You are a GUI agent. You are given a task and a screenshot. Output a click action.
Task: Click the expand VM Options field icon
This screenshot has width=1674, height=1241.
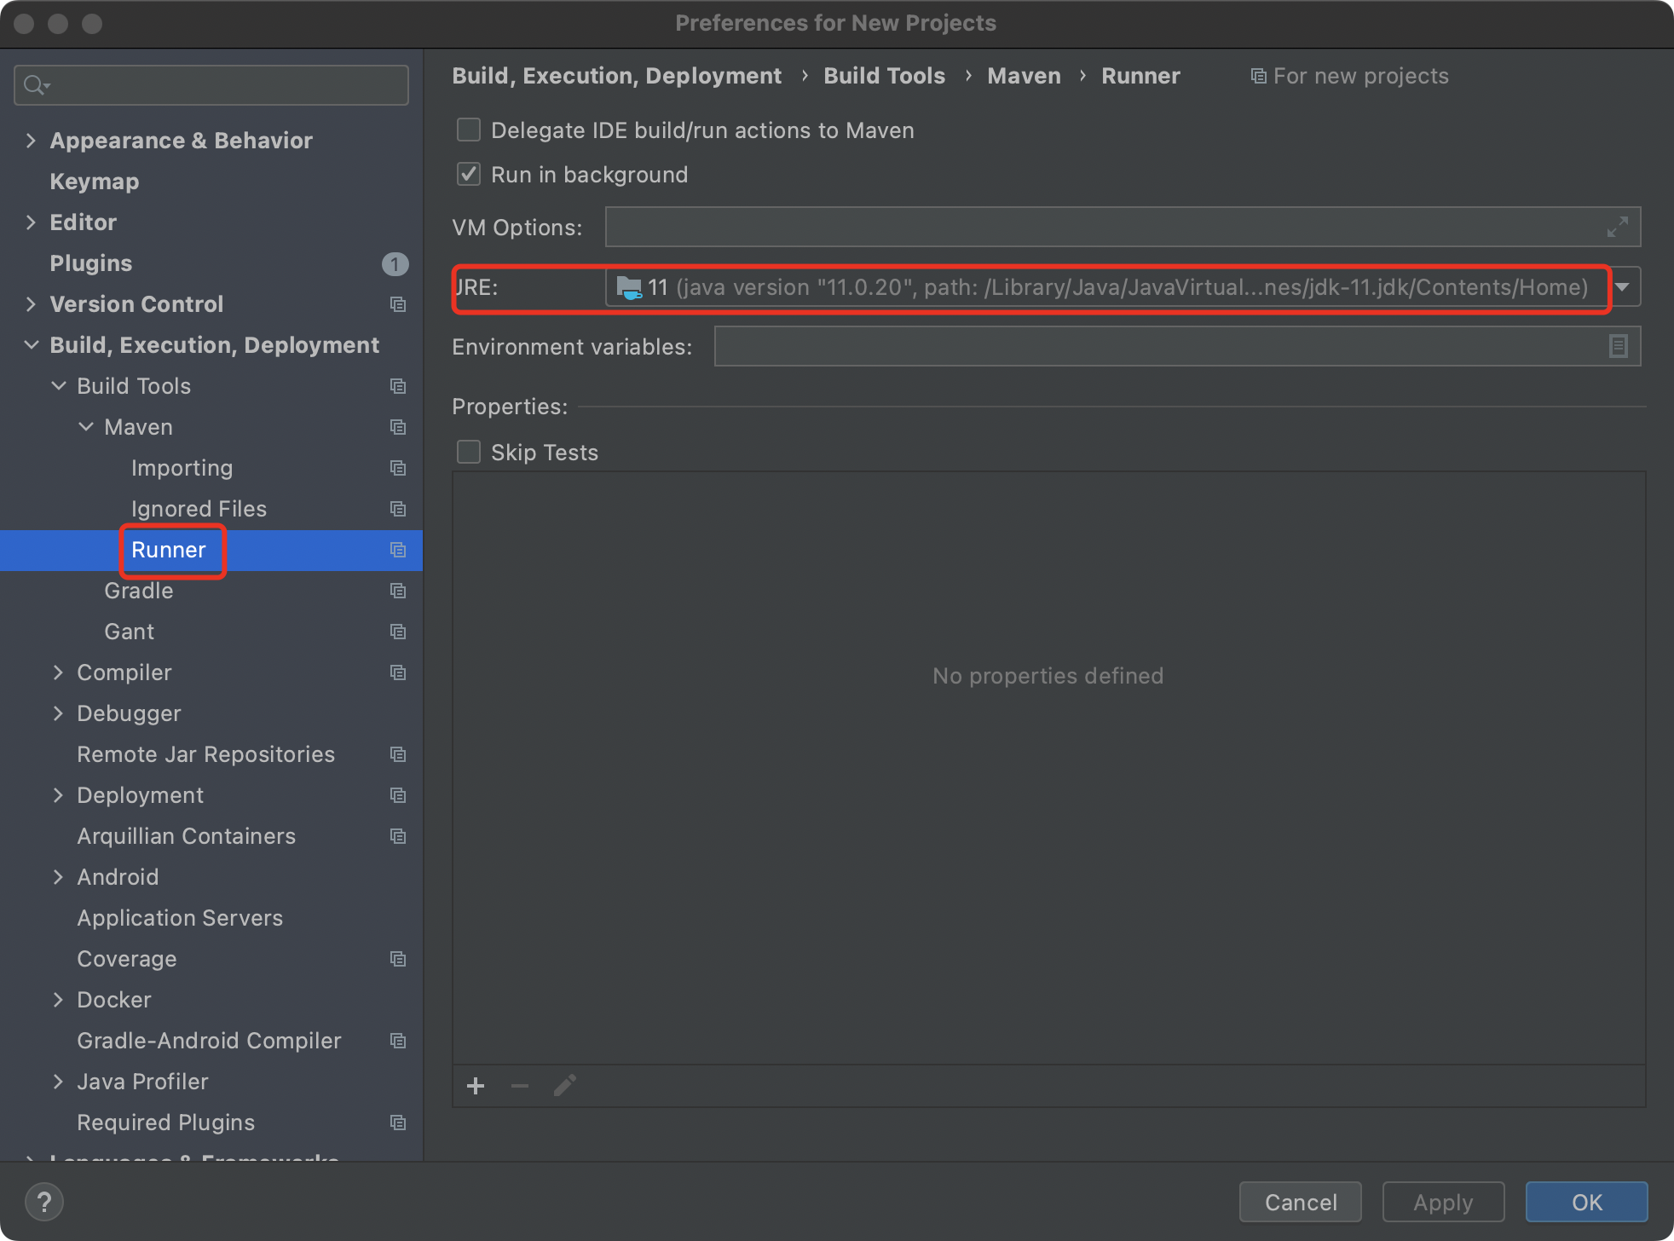(1617, 227)
